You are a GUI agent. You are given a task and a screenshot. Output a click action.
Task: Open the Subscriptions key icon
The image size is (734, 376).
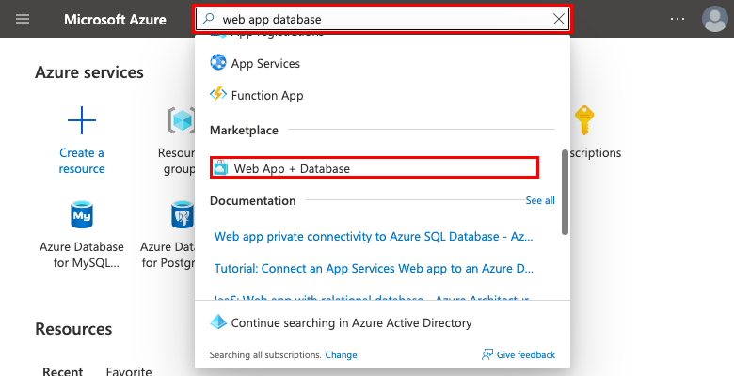tap(587, 121)
